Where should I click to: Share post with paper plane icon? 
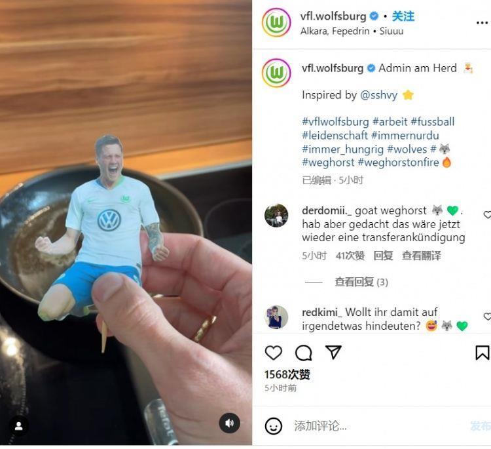333,352
